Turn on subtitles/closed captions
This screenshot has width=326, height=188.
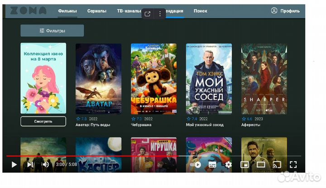click(x=212, y=164)
